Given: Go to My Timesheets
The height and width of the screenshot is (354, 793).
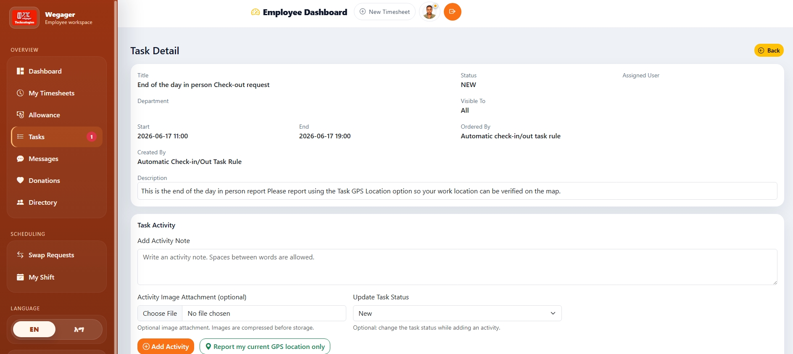Looking at the screenshot, I should pyautogui.click(x=57, y=93).
